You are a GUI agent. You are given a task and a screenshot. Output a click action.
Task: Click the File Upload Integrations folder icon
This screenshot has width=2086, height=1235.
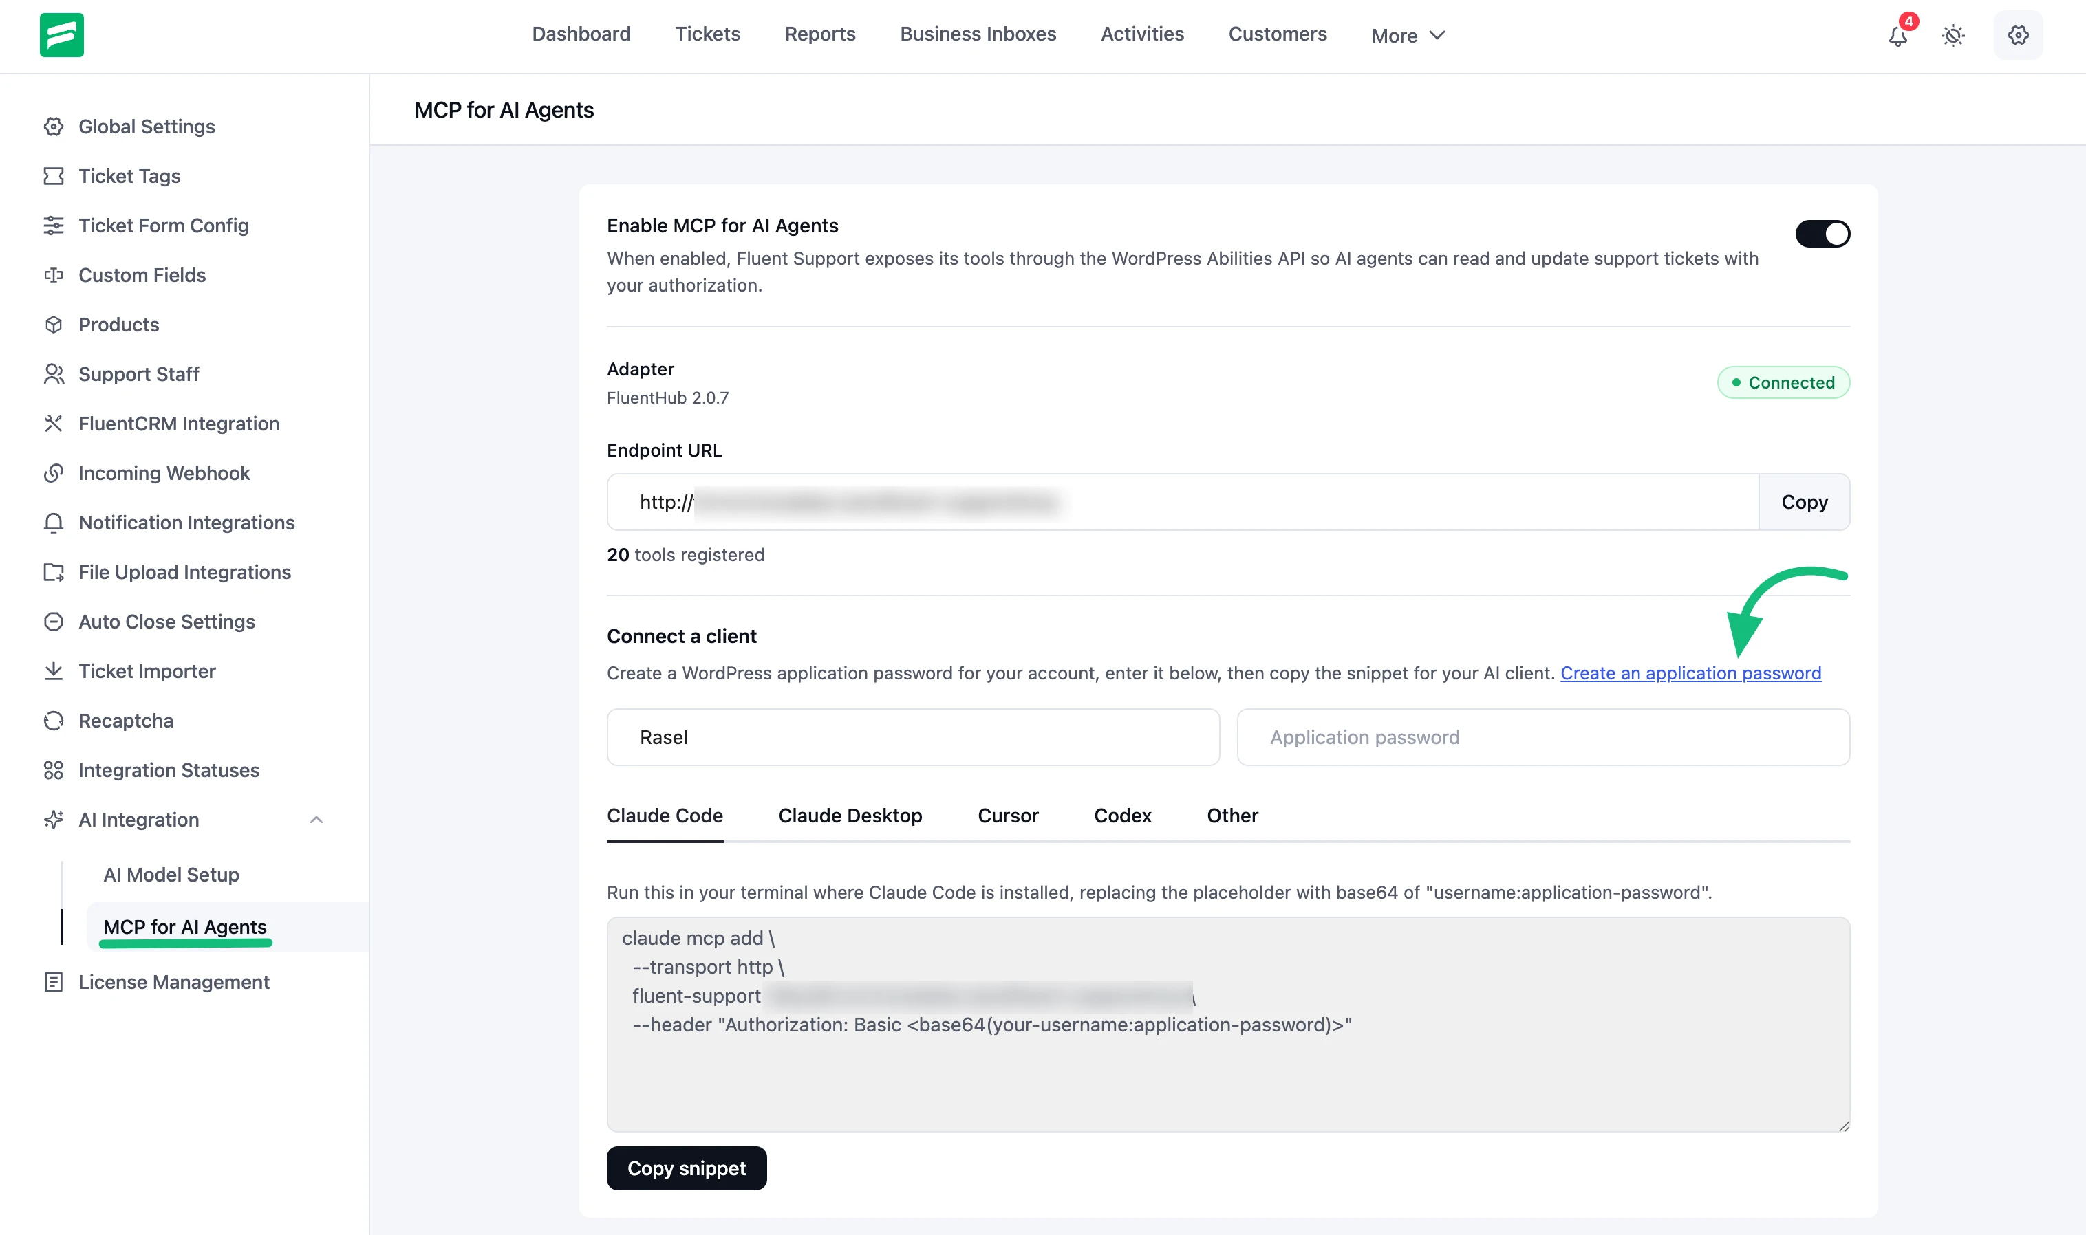pos(53,571)
